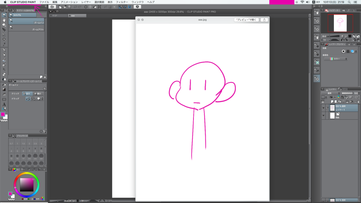Viewport: 361px width, 203px height.
Task: Select the Eyedropper tool
Action: click(4, 44)
